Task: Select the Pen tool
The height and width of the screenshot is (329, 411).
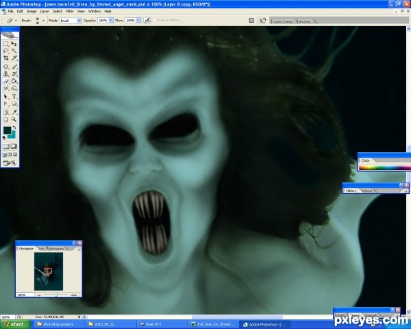Action: [5, 103]
